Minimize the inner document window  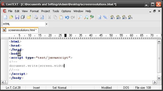tap(150, 11)
